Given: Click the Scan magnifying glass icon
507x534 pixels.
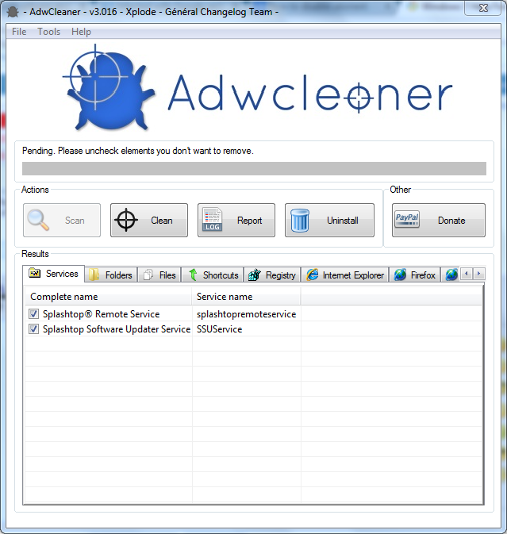Looking at the screenshot, I should point(38,220).
